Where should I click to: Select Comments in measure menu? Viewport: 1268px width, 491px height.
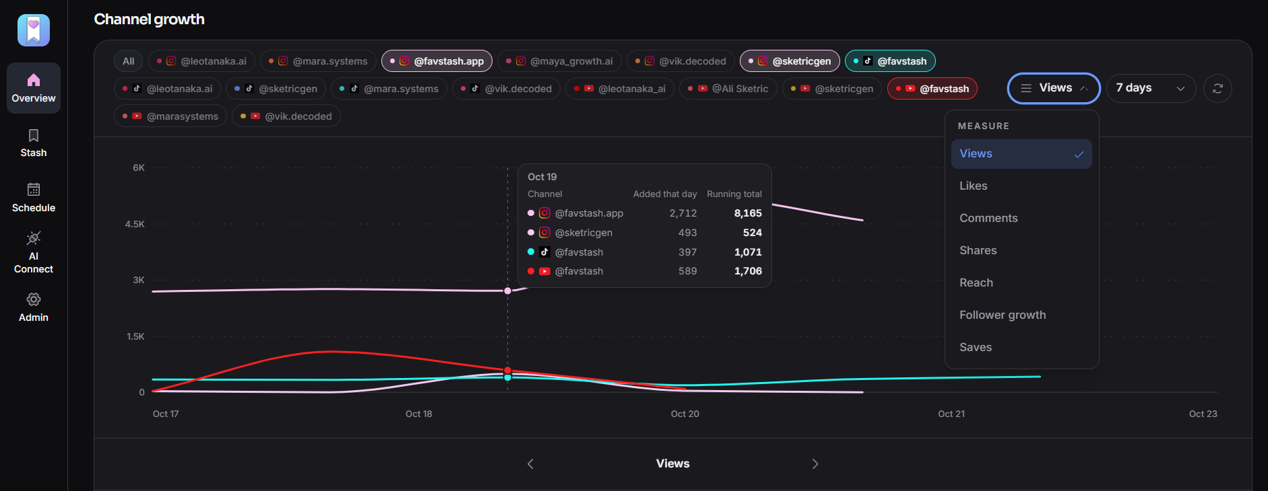tap(1021, 218)
